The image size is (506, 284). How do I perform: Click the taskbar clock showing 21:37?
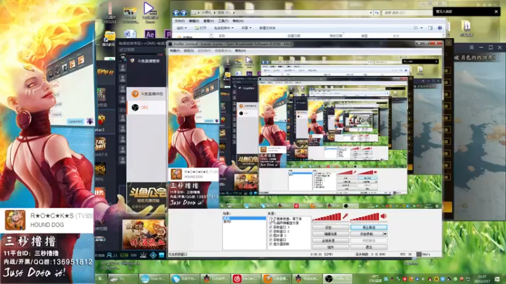(x=482, y=278)
